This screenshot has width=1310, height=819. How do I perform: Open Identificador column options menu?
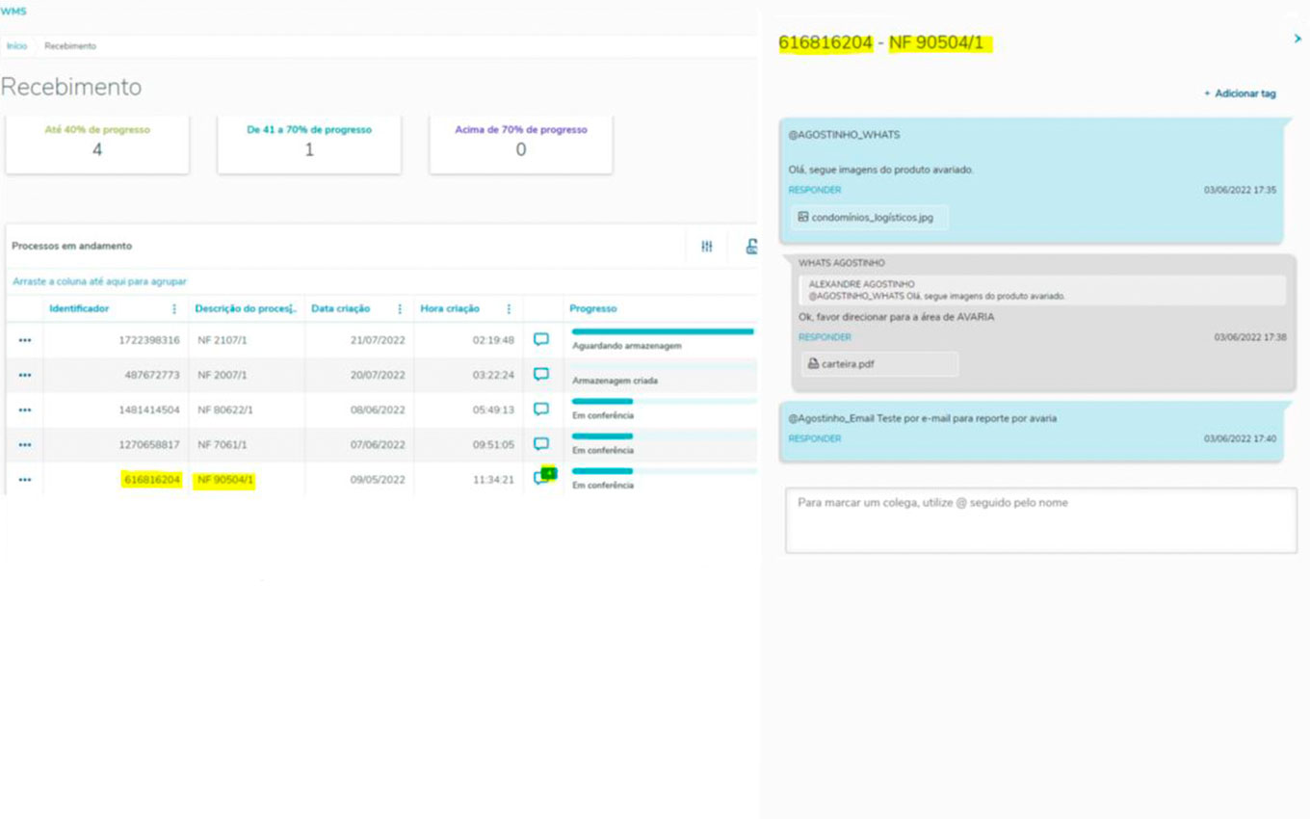tap(174, 309)
